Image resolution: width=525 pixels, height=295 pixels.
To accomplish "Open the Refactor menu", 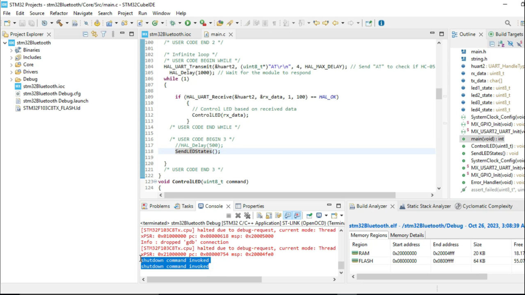I will pyautogui.click(x=59, y=13).
